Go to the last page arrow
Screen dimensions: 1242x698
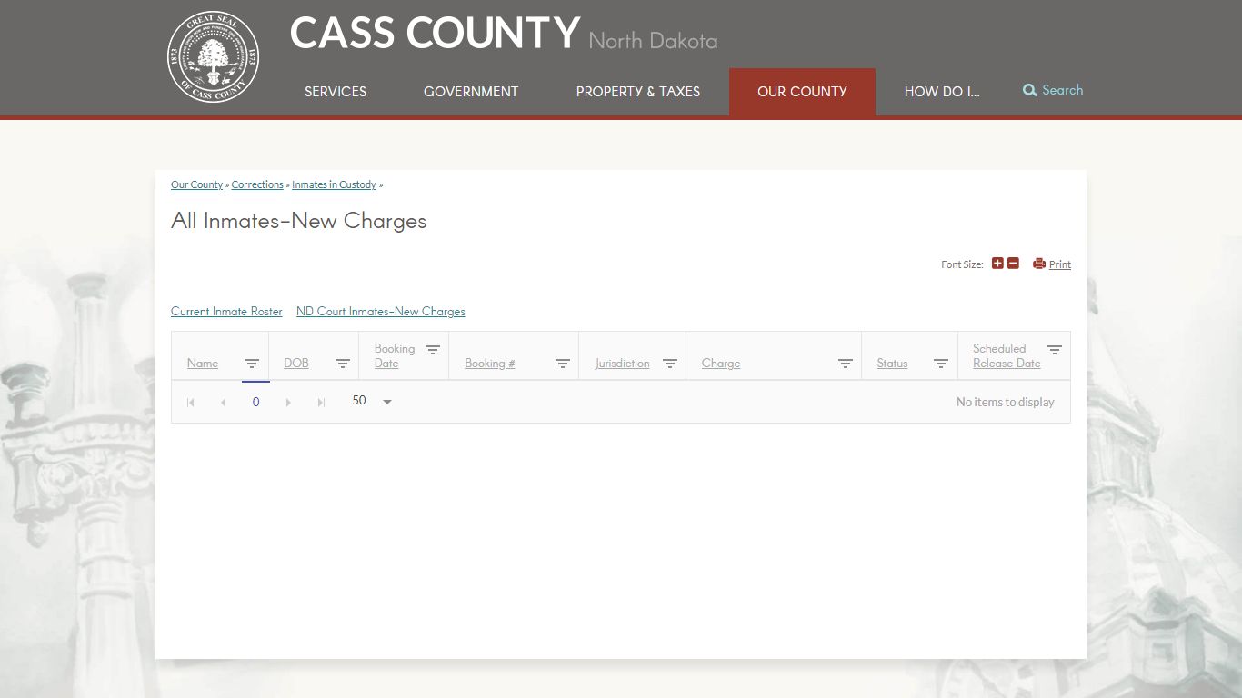321,402
